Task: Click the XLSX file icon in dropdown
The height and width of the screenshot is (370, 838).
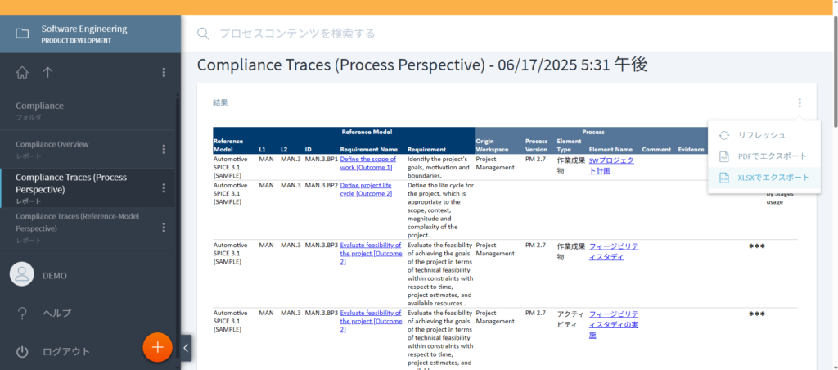Action: [x=724, y=178]
